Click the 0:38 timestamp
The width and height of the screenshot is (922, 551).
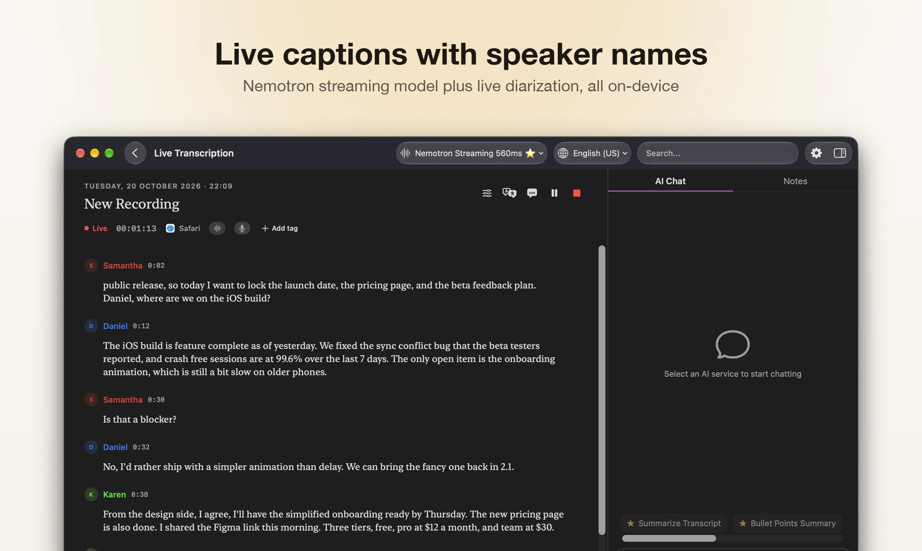(140, 494)
